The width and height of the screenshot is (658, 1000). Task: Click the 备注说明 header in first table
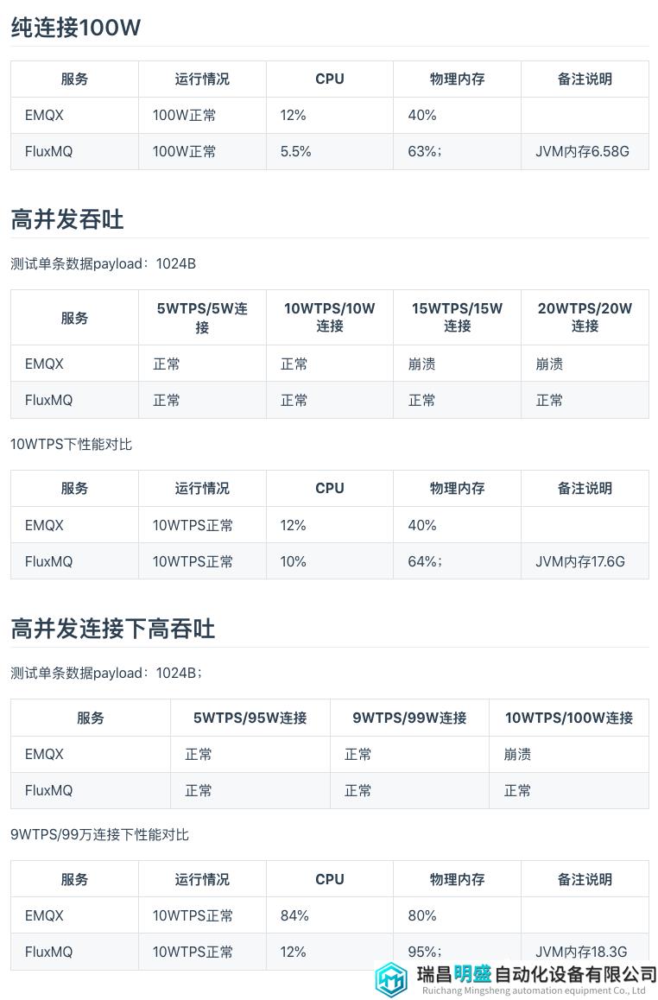(585, 79)
